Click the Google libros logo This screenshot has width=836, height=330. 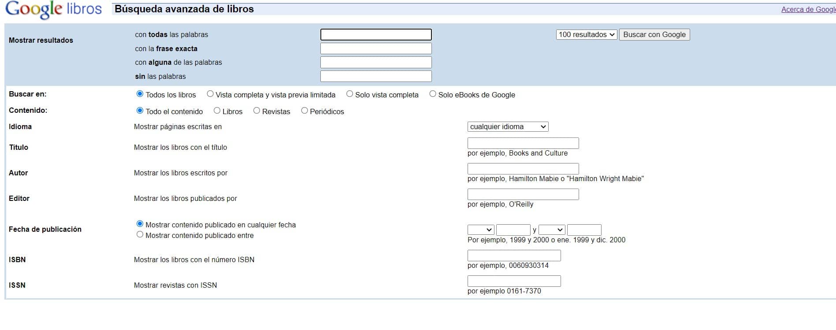[54, 10]
